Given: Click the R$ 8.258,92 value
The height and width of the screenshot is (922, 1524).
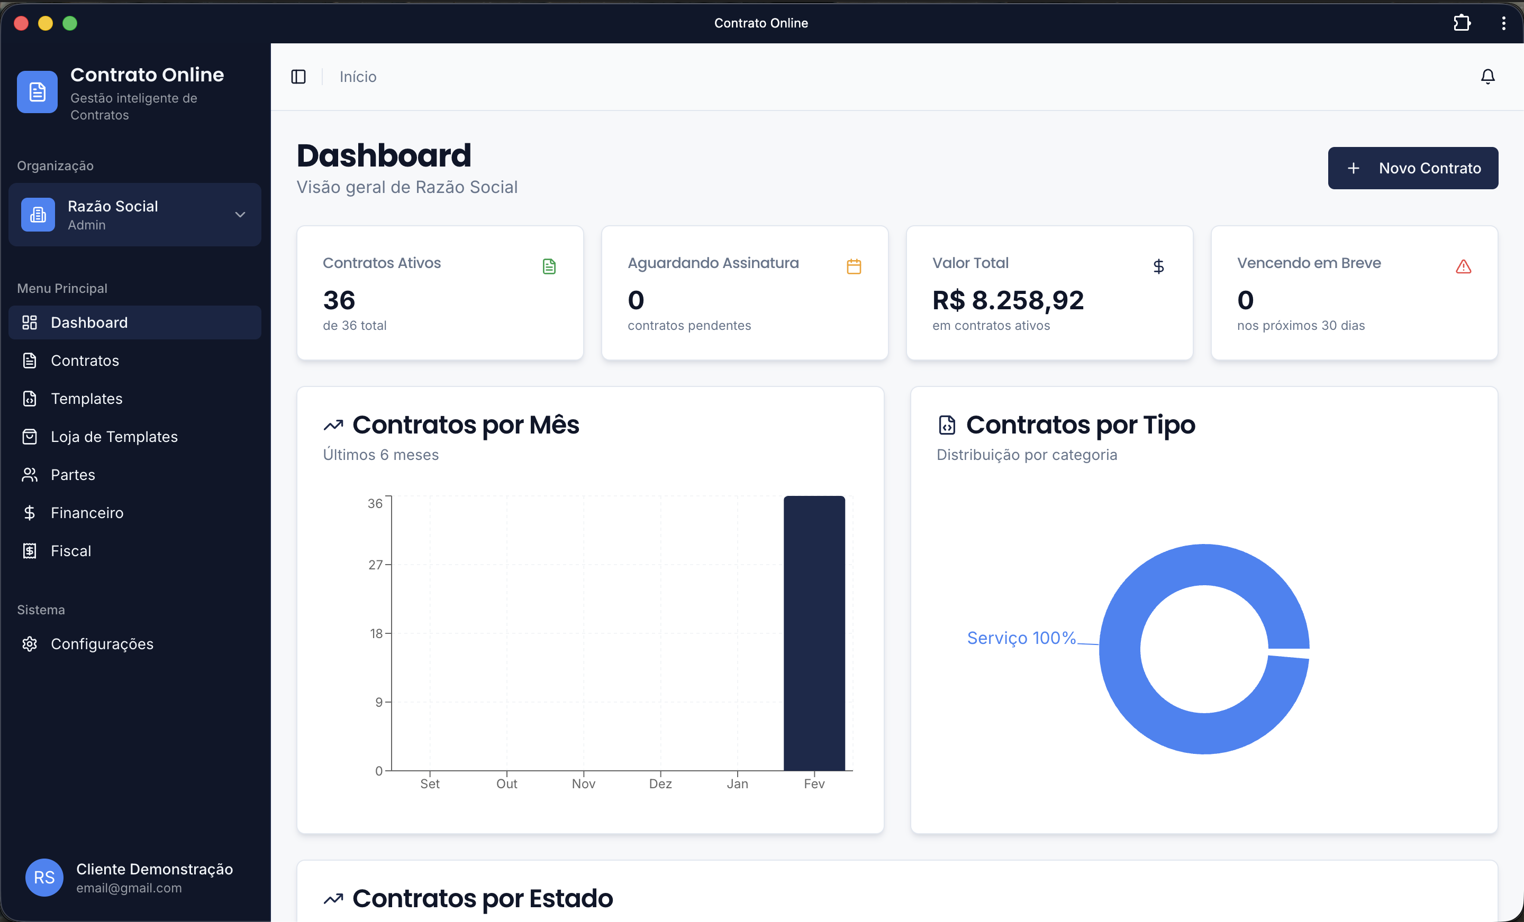Looking at the screenshot, I should tap(1008, 300).
